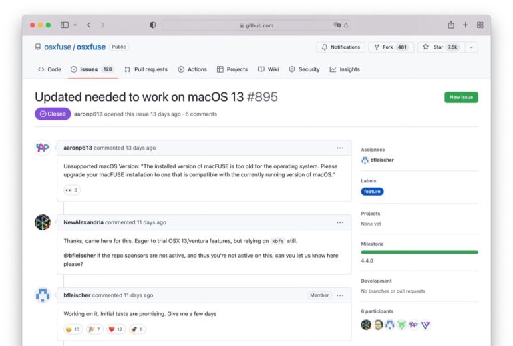
Task: Expand the sidebar toggle dropdown chevron
Action: point(75,25)
